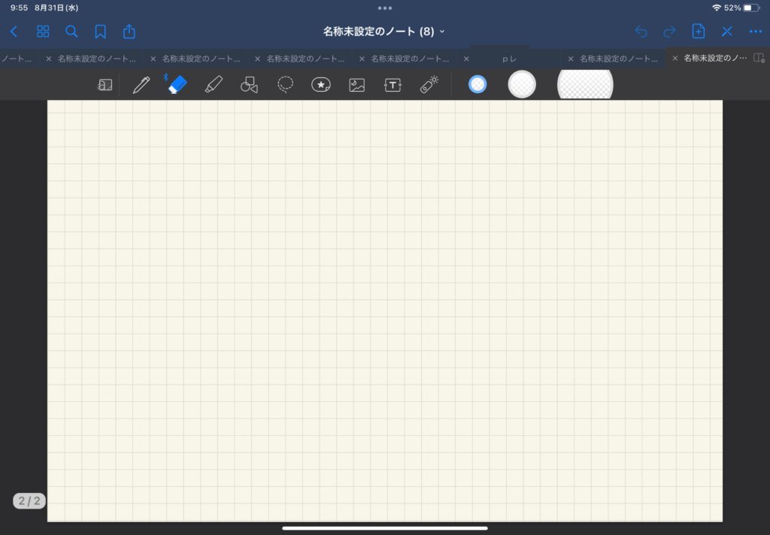770x535 pixels.
Task: Bookmark the current page
Action: 100,32
